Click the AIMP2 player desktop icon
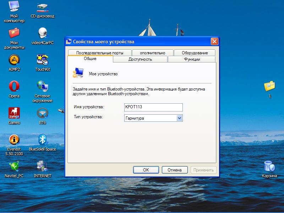Screen dimensions: 284x213 click(x=14, y=59)
